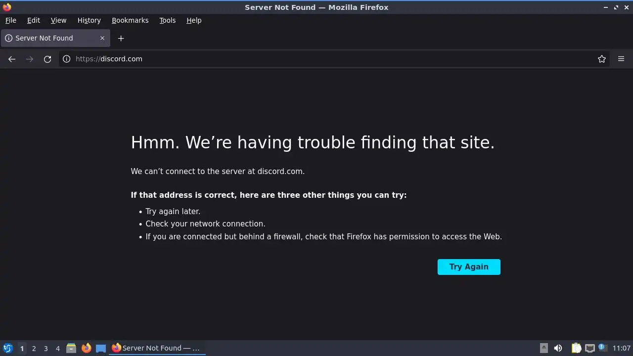Image resolution: width=633 pixels, height=356 pixels.
Task: Close the Server Not Found tab
Action: click(x=102, y=38)
